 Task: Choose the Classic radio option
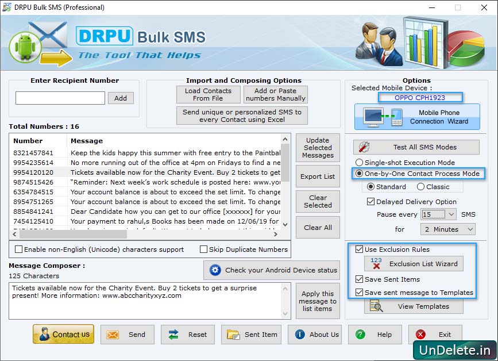[x=421, y=187]
